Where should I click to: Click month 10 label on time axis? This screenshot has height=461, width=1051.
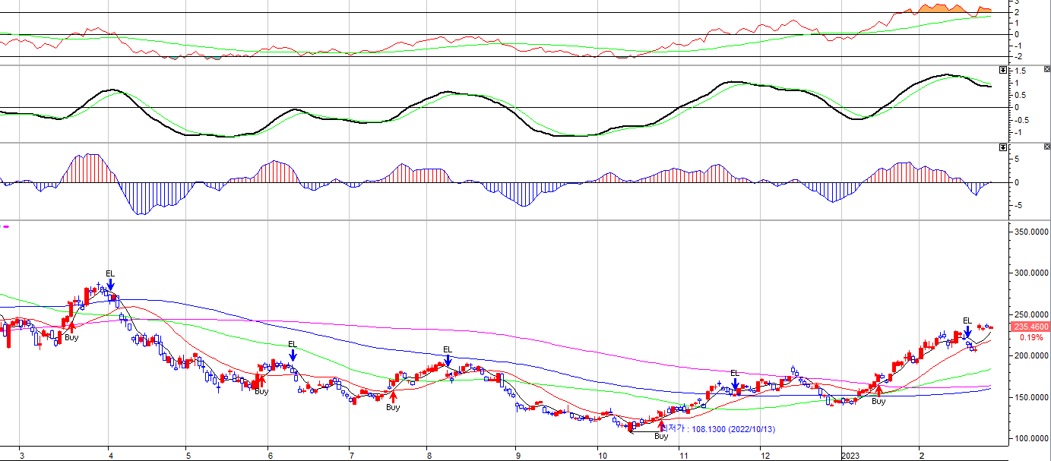click(602, 456)
